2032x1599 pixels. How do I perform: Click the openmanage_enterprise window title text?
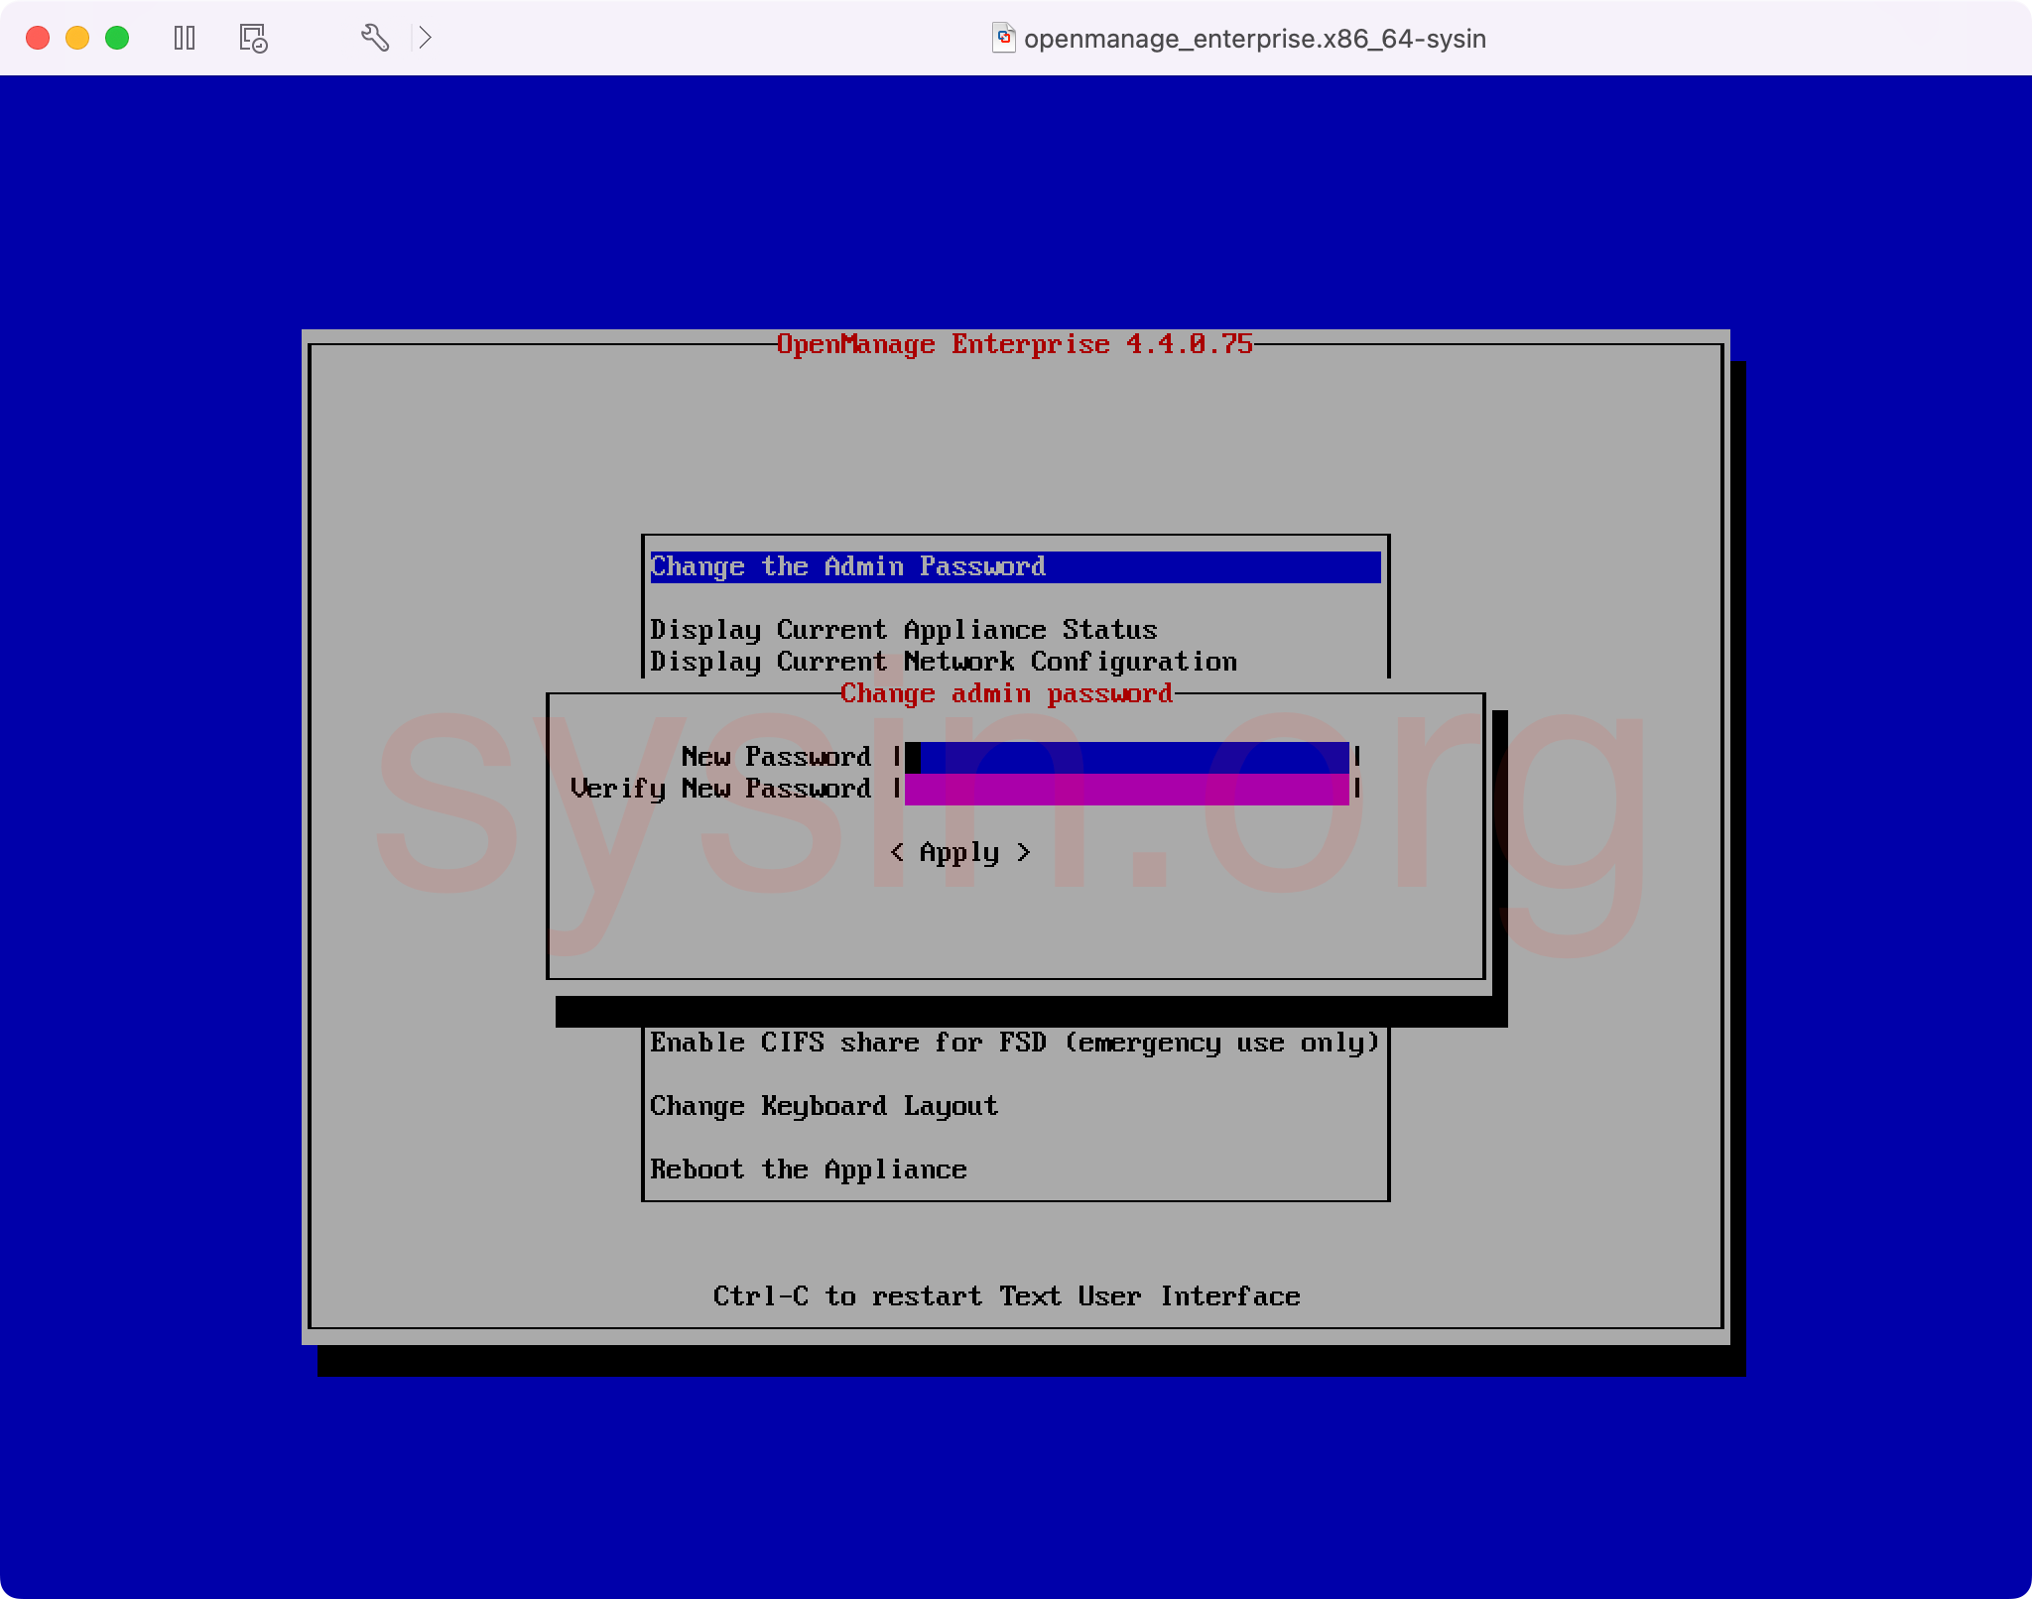point(1254,39)
